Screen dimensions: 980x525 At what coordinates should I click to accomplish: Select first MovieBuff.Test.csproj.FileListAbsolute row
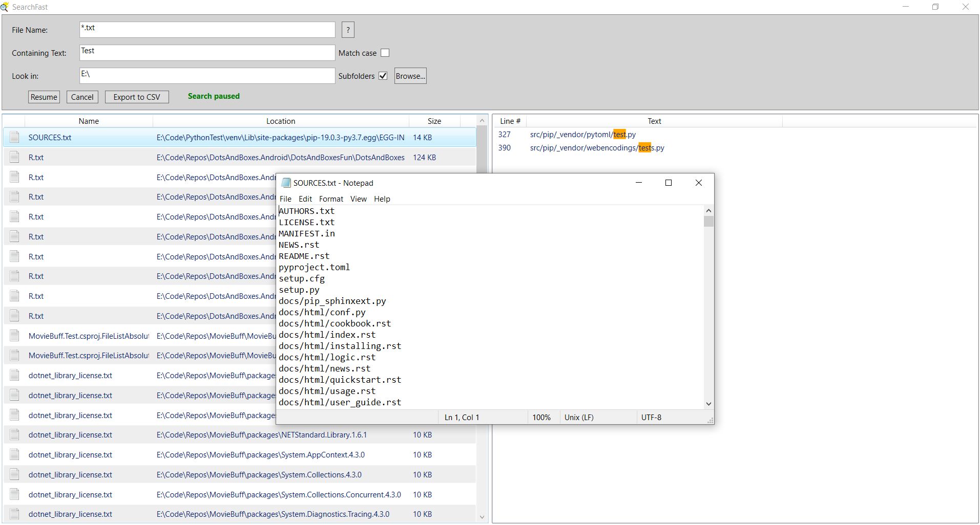click(240, 336)
